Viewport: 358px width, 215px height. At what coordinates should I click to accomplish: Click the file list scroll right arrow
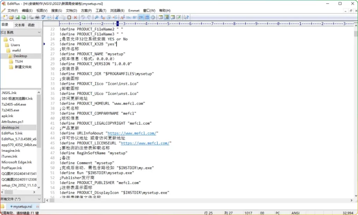[34, 192]
